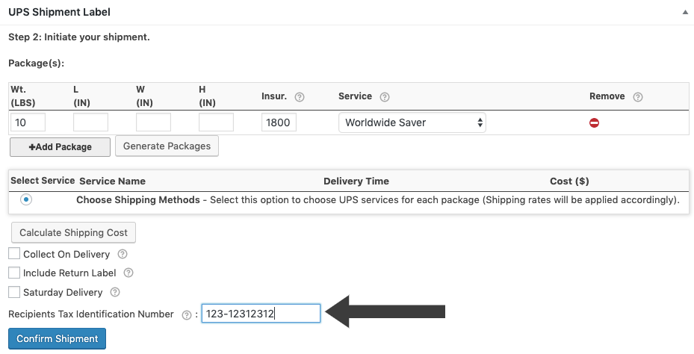Click the width (W) input field

pos(154,122)
